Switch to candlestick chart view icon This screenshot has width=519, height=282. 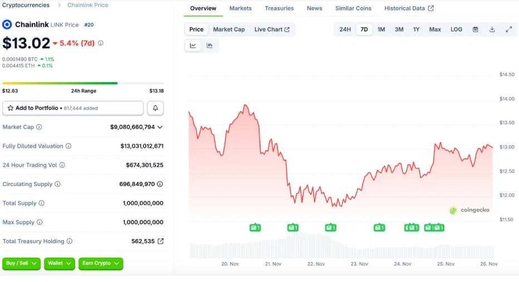[209, 46]
